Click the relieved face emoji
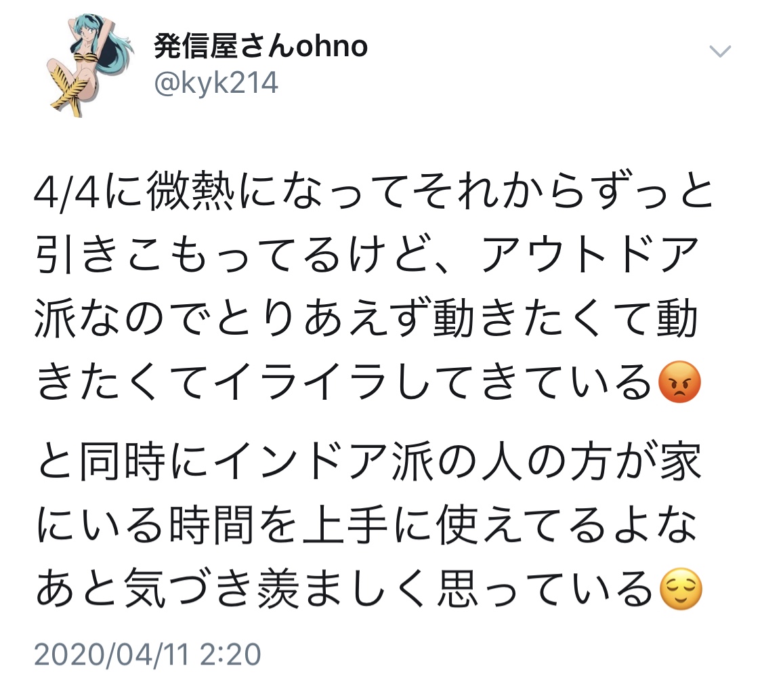 [680, 589]
